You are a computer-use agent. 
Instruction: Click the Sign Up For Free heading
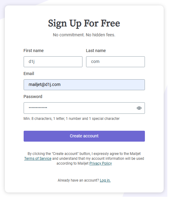(x=84, y=24)
